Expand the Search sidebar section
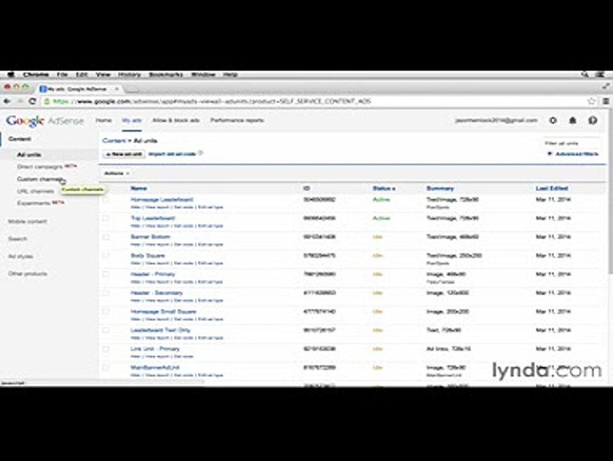This screenshot has width=613, height=461. click(17, 239)
